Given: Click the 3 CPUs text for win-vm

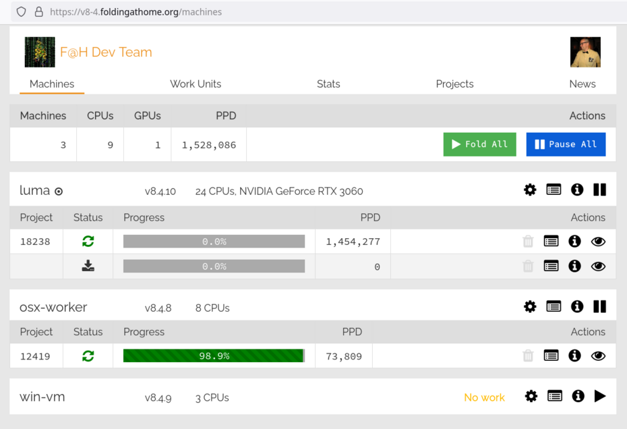Looking at the screenshot, I should click(x=212, y=398).
